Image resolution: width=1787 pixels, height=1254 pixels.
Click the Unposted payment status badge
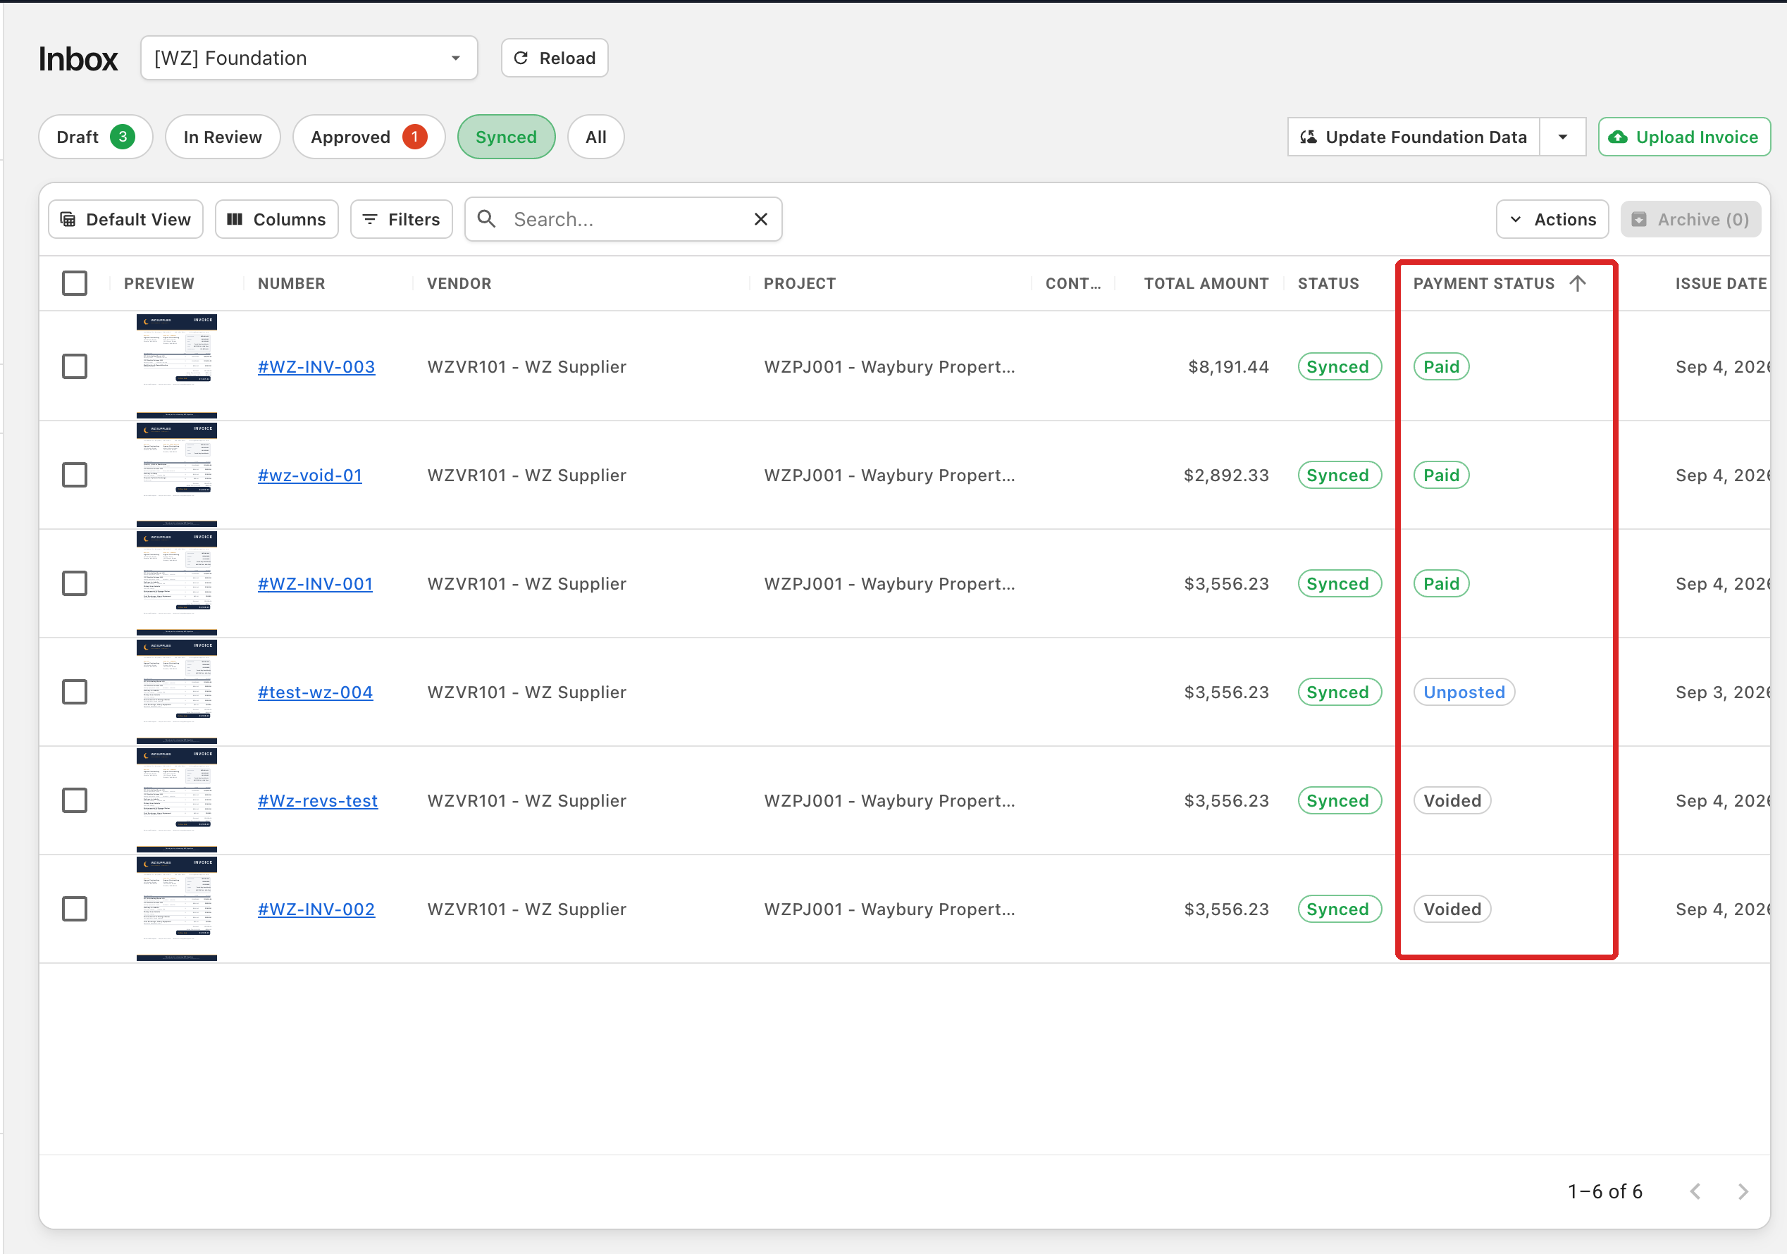pos(1464,692)
